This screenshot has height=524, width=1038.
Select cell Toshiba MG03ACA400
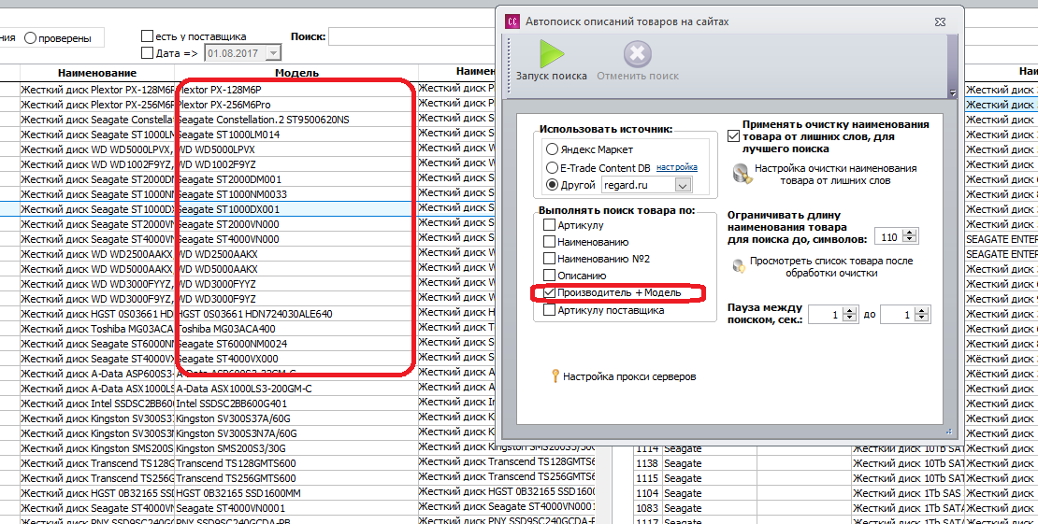click(x=296, y=329)
